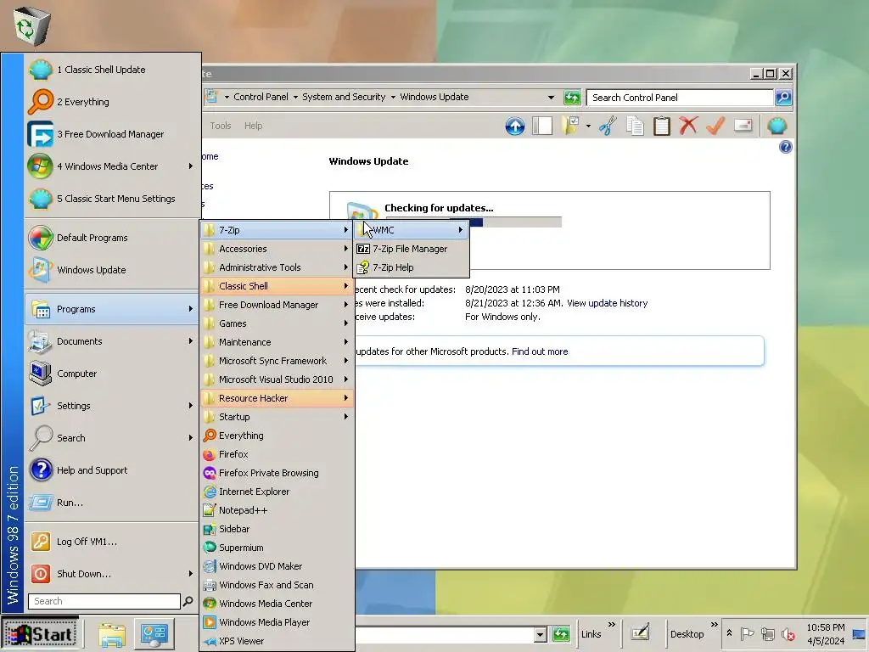869x652 pixels.
Task: Click the Find out more link
Action: click(x=540, y=351)
